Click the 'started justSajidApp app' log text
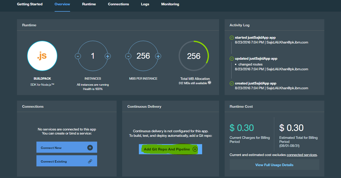This screenshot has height=178, width=341. coord(255,38)
